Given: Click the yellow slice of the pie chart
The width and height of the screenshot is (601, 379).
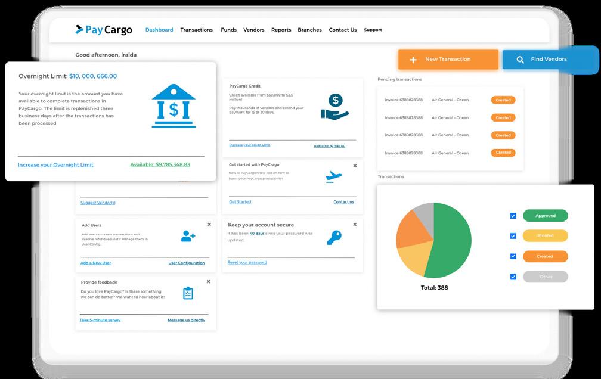Looking at the screenshot, I should (x=415, y=257).
